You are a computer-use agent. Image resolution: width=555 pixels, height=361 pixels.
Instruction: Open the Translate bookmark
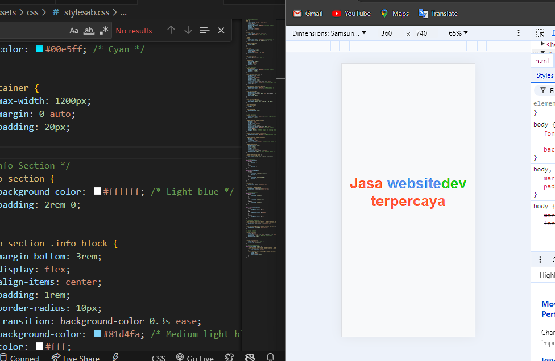pyautogui.click(x=438, y=14)
